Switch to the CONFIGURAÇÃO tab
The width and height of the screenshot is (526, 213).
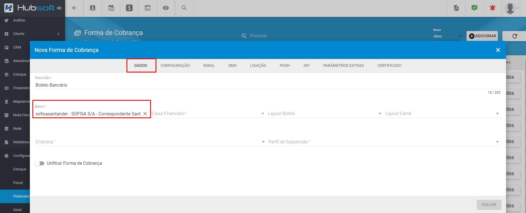pos(175,65)
